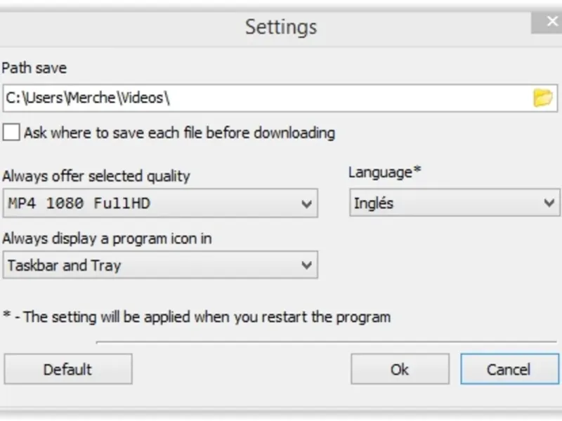The image size is (562, 421).
Task: Click the Taskbar and Tray chevron arrow
Action: click(306, 266)
